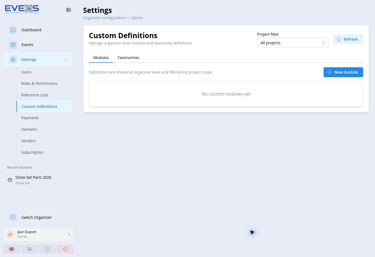The image size is (375, 257).
Task: Log out using the red exit icon
Action: [65, 249]
